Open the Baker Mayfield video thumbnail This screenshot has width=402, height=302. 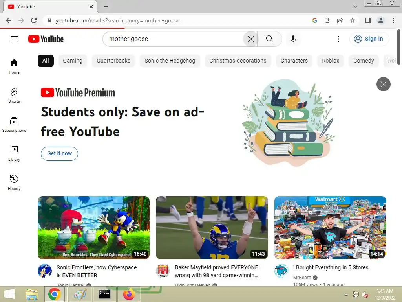coord(212,228)
